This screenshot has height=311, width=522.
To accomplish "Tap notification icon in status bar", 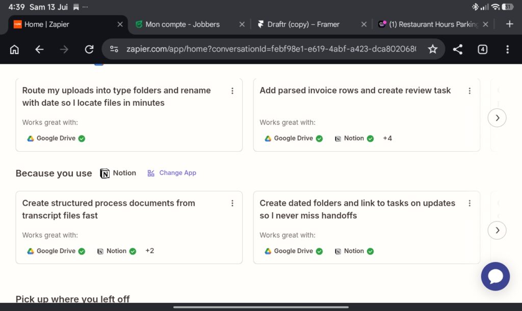I will [76, 7].
